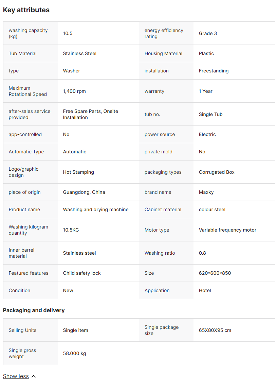Click the Washing and drying machine name
The image size is (278, 388).
coord(96,209)
